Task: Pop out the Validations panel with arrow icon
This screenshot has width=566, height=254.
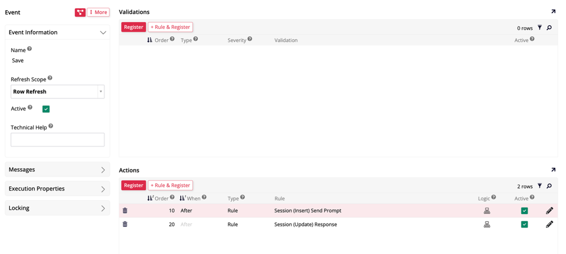Action: click(553, 12)
